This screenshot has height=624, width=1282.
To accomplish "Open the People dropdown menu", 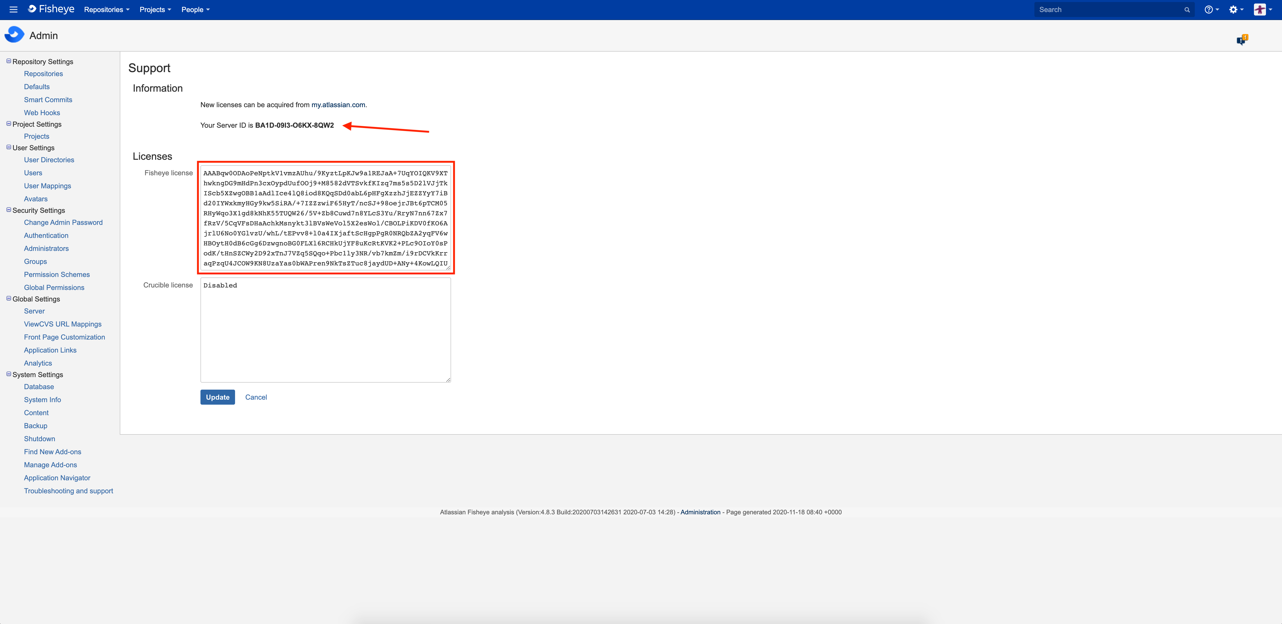I will click(x=195, y=10).
